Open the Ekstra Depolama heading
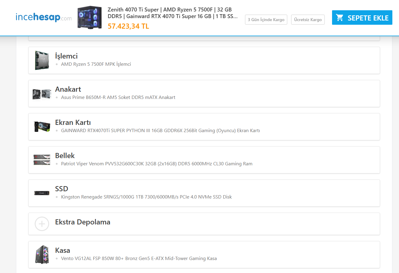 pos(83,222)
